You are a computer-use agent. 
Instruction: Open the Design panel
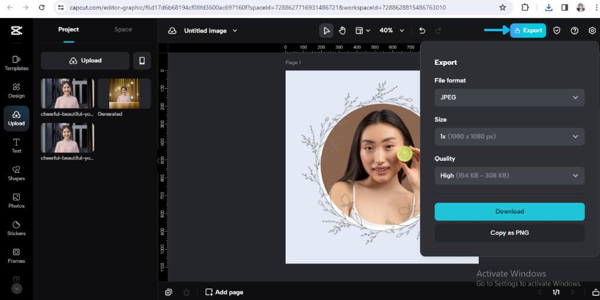pos(16,91)
